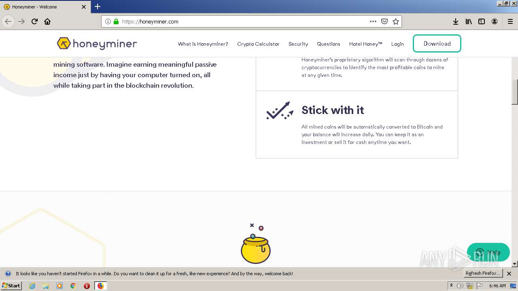The height and width of the screenshot is (291, 518).
Task: Click the network tray icon
Action: (470, 286)
